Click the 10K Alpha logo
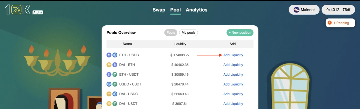Screen dimensions: 360x109 tap(24, 10)
